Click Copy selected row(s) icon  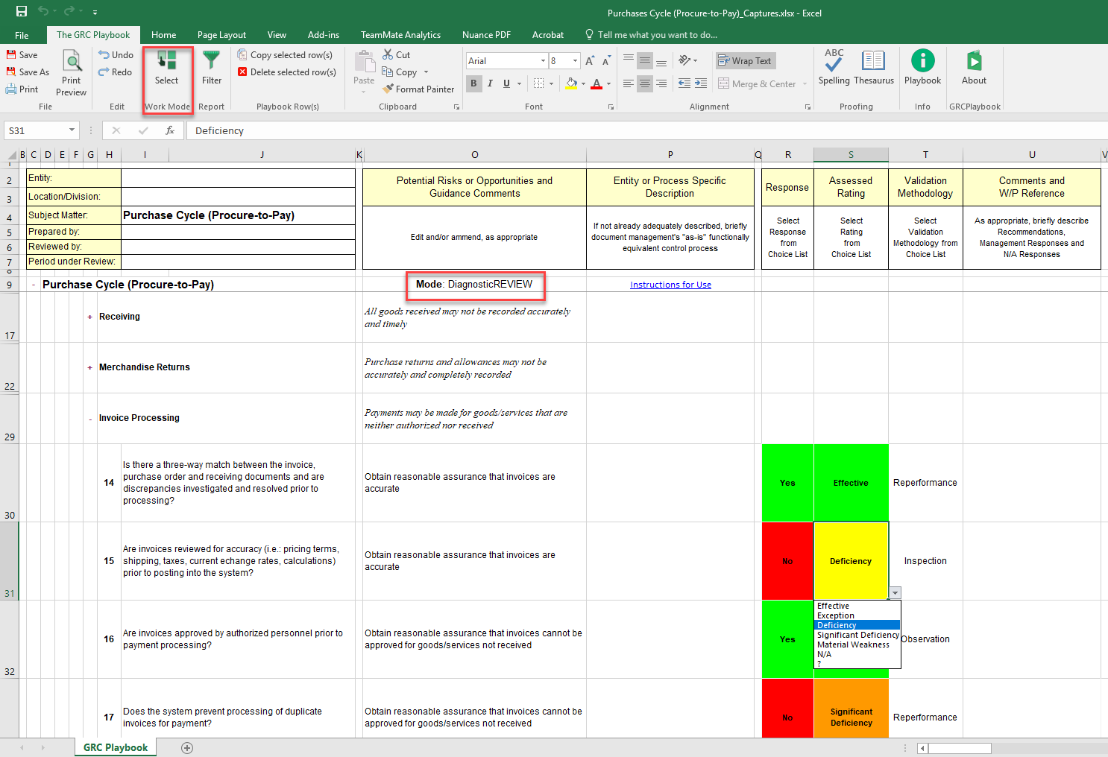242,54
